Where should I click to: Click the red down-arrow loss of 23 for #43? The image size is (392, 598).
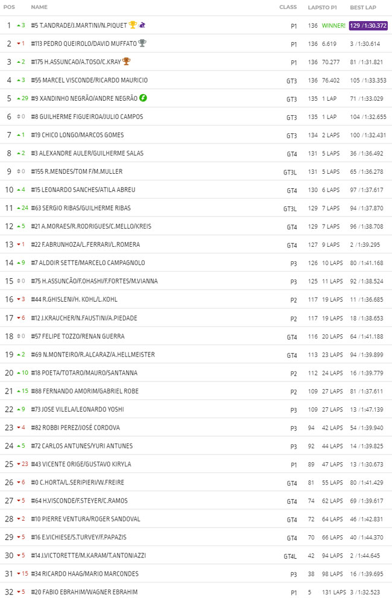tap(22, 464)
